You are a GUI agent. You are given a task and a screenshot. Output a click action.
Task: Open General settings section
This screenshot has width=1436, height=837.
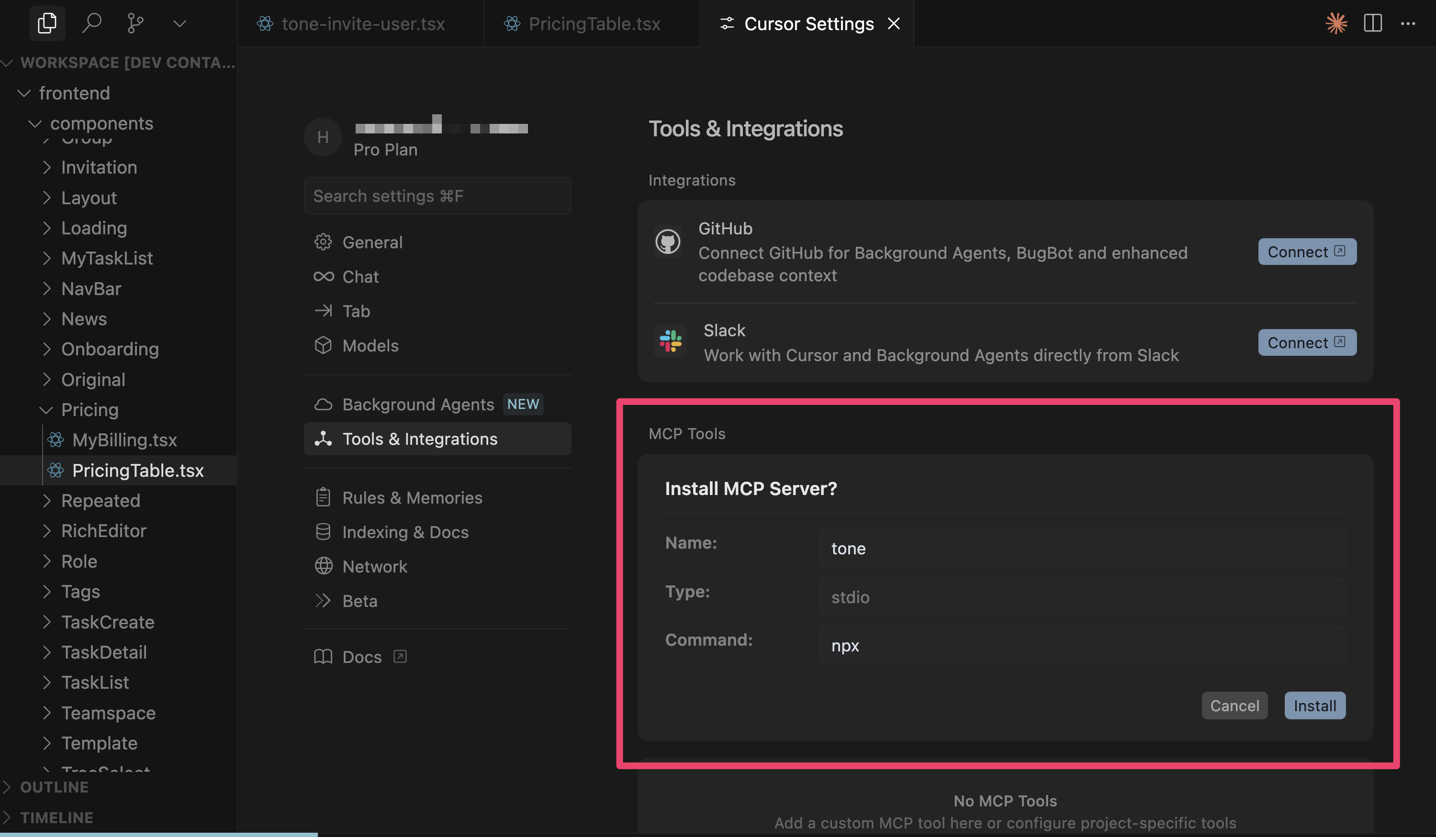[x=437, y=242]
